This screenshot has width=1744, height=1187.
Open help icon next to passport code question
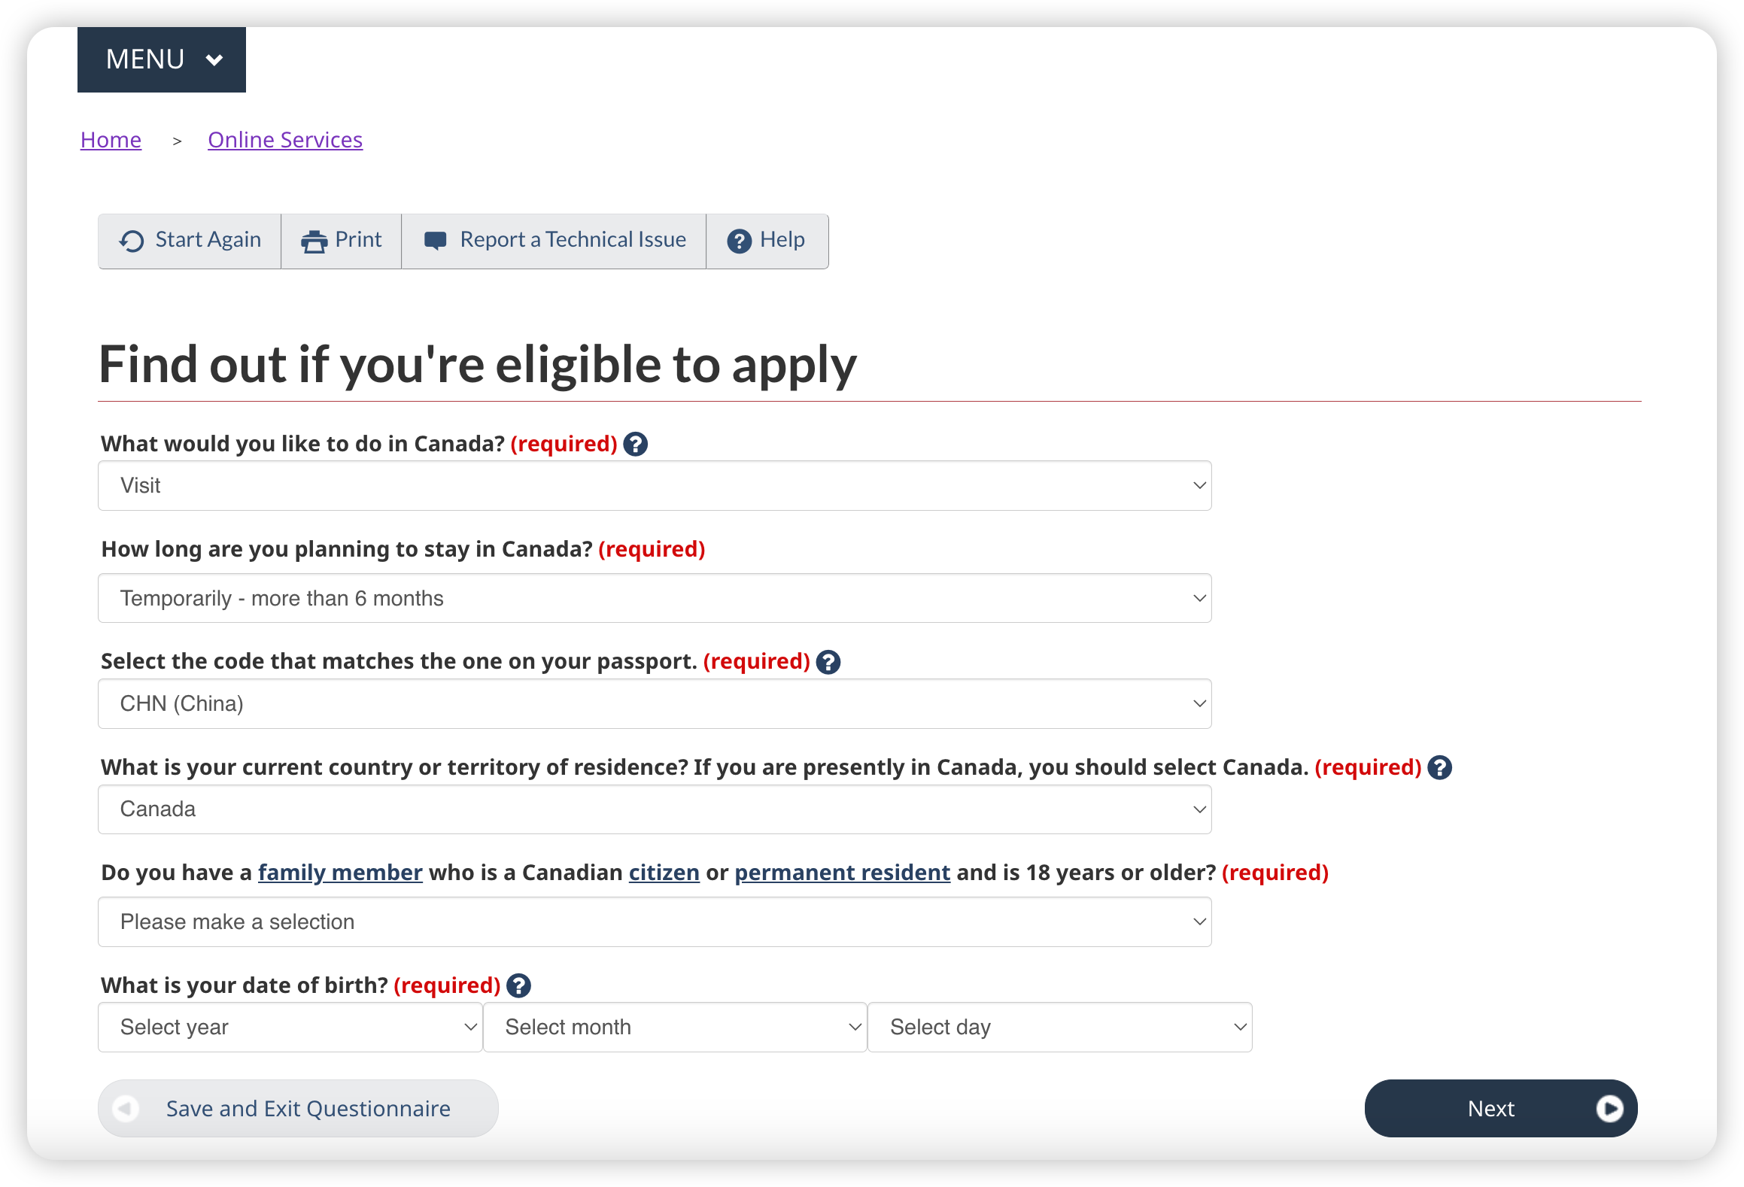(x=828, y=662)
